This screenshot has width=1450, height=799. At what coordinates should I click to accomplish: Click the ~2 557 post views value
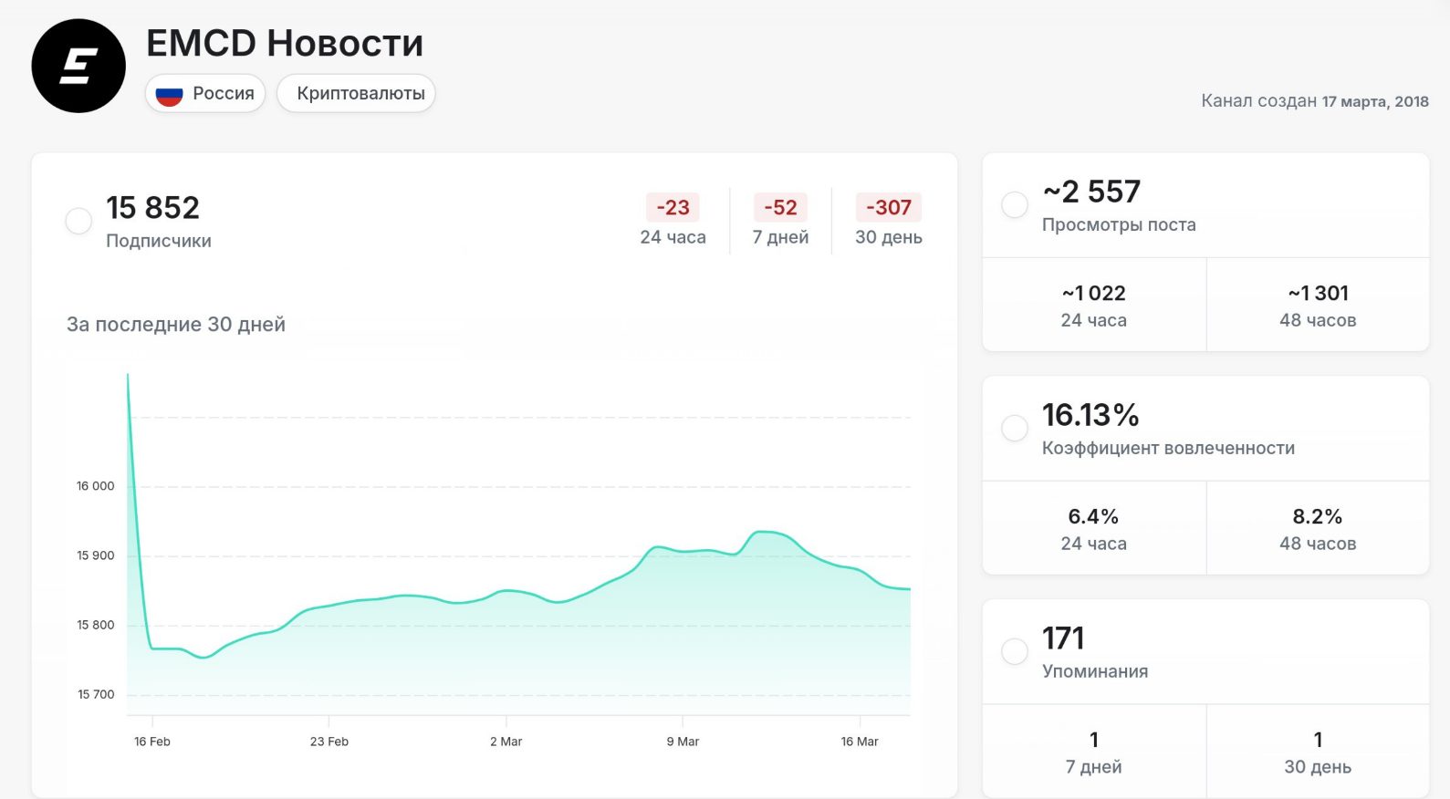coord(1091,192)
